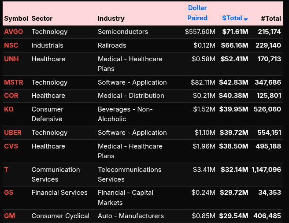Screen dimensions: 289x223
Task: Click the sort arrow next to $Total
Action: click(246, 19)
